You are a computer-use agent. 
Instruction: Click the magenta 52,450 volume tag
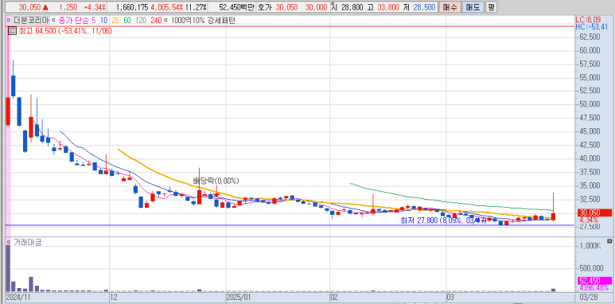pos(594,281)
